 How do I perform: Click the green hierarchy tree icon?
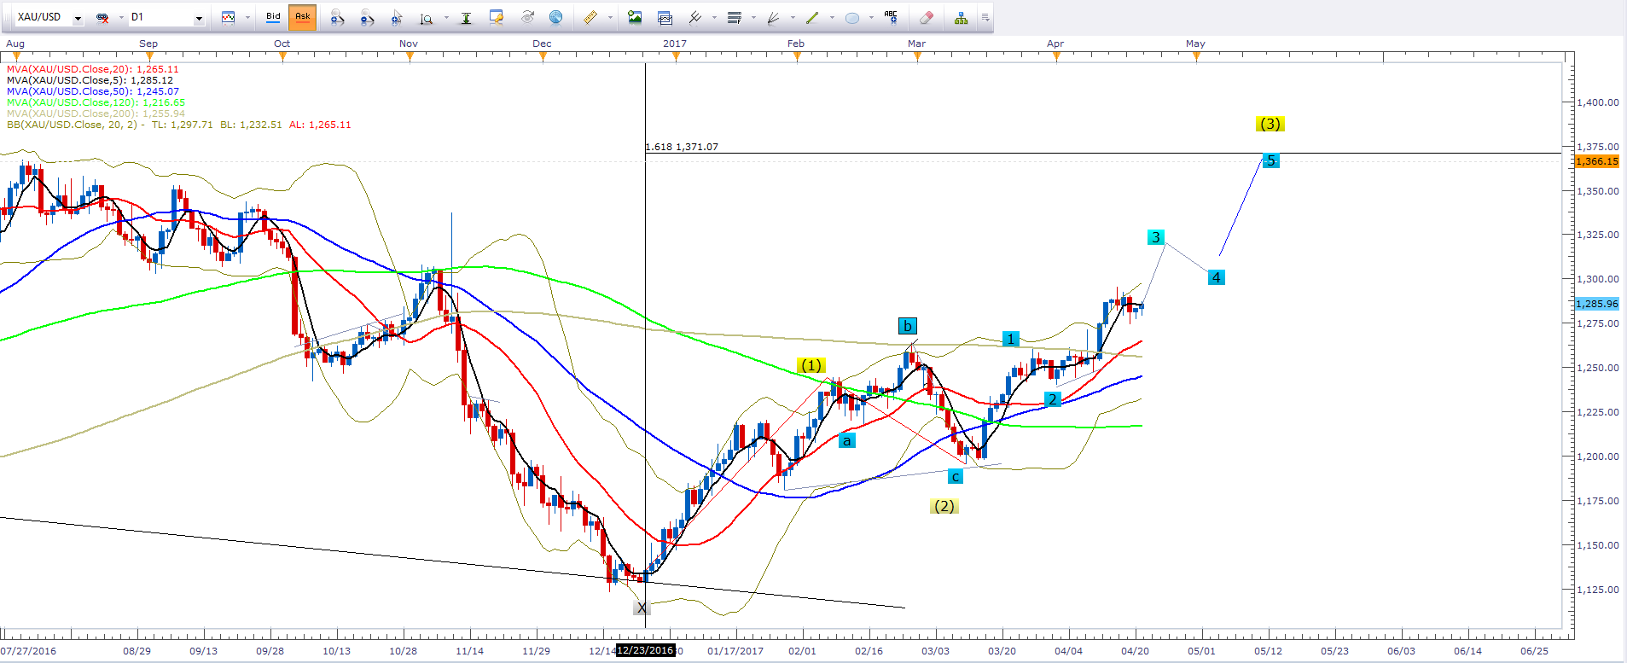pos(961,17)
